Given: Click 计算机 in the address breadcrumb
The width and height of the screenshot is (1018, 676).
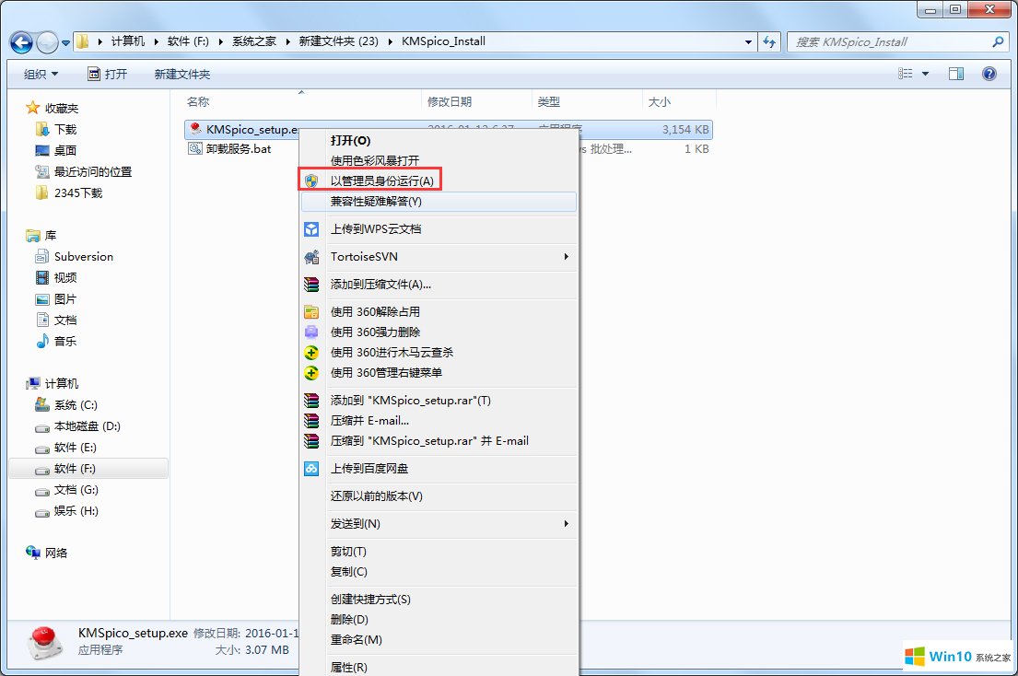Looking at the screenshot, I should (128, 41).
